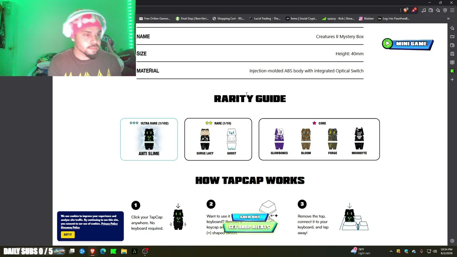Open Brave Shields lion icon
This screenshot has height=257, width=457.
tap(405, 10)
